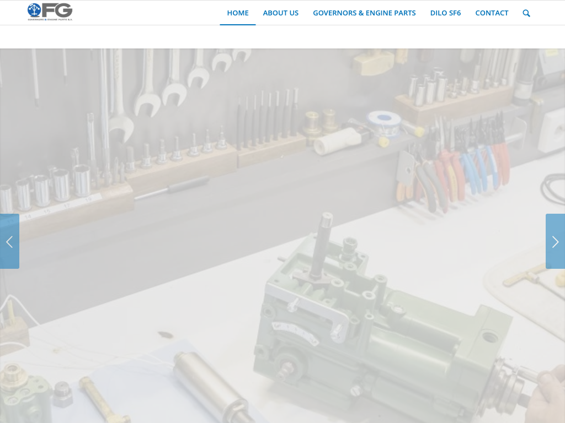Click the socket set on the wooden holder
Screen dimensions: 565x423
pyautogui.click(x=50, y=187)
